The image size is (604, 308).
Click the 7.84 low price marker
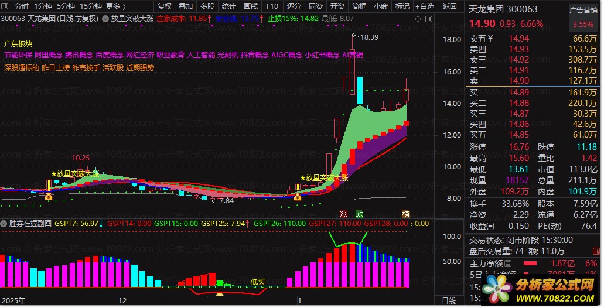pyautogui.click(x=226, y=201)
